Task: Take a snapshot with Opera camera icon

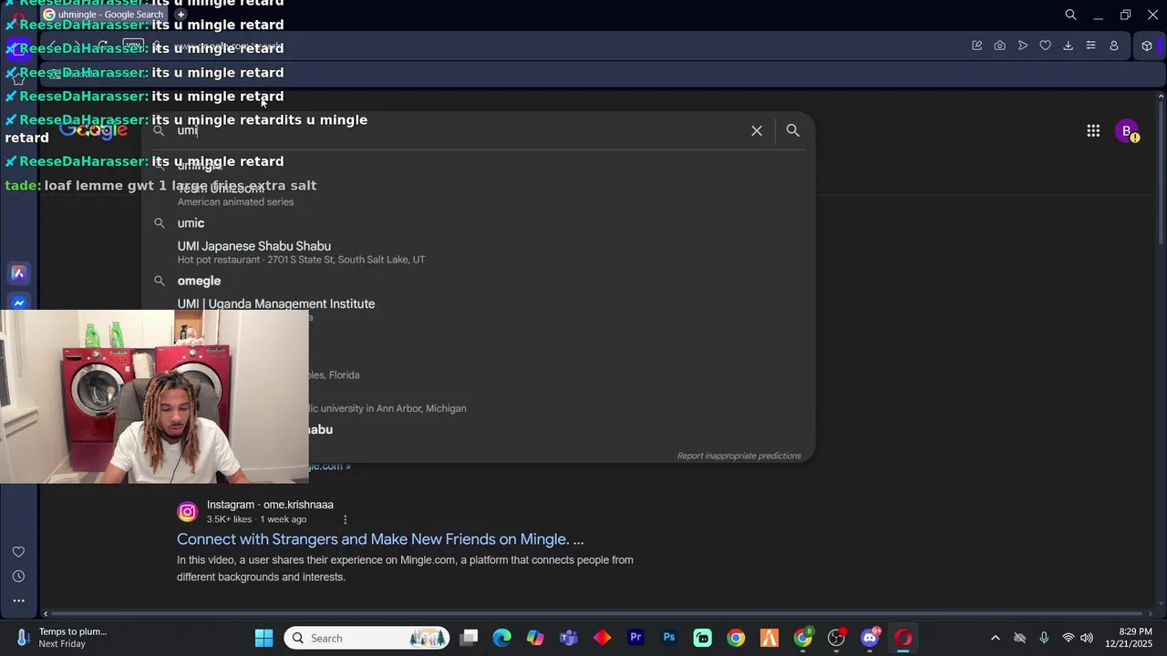Action: click(x=1000, y=46)
